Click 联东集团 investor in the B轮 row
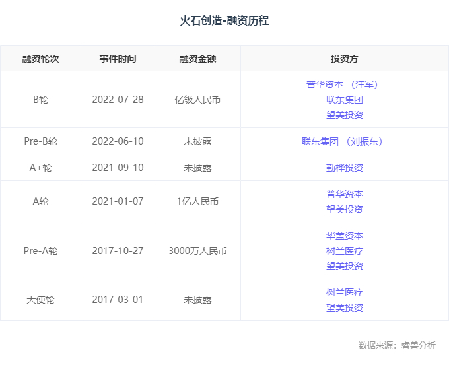The image size is (449, 369). point(344,100)
